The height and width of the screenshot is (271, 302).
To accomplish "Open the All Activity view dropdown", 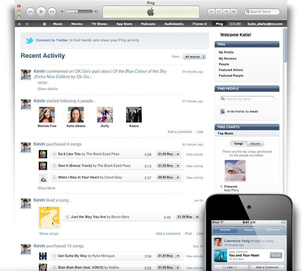I will point(195,56).
